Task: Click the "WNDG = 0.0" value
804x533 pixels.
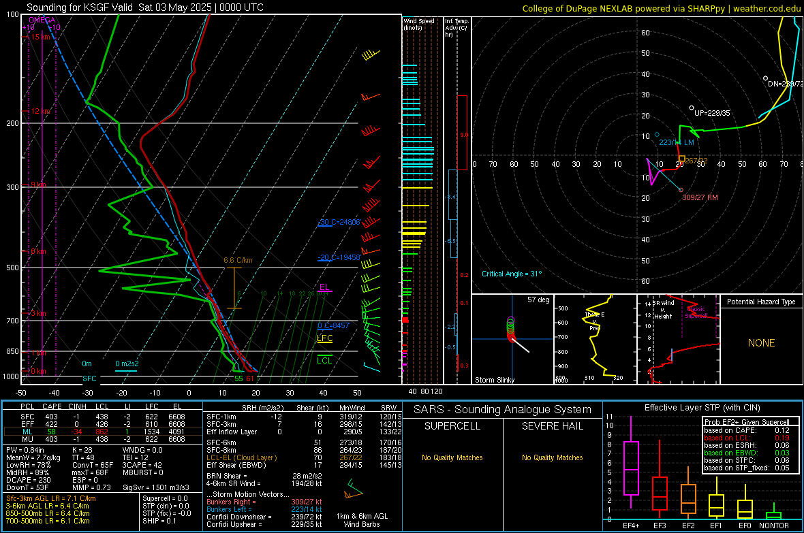Action: [x=142, y=450]
